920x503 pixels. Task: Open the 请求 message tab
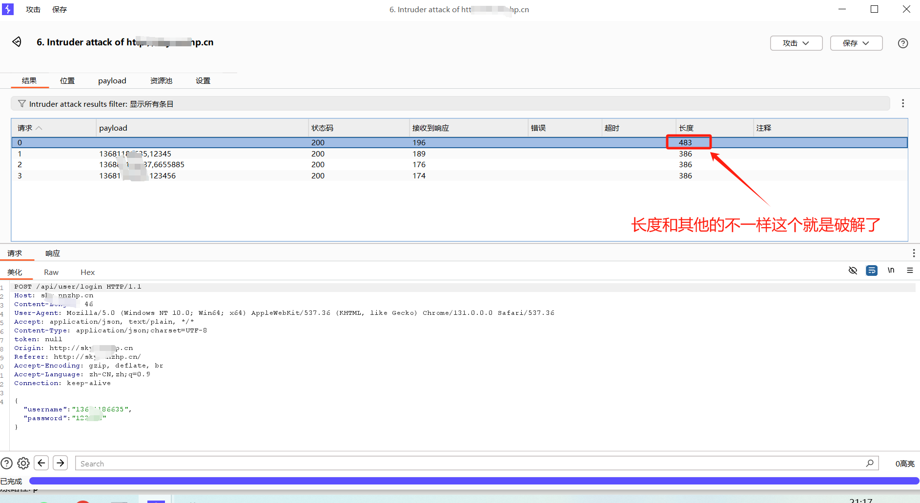tap(15, 253)
